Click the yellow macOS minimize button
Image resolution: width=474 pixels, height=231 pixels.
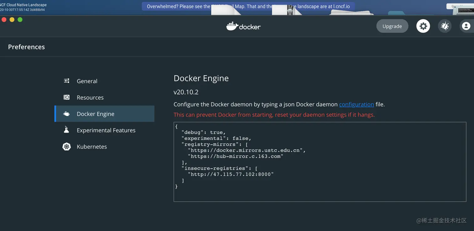click(x=12, y=19)
